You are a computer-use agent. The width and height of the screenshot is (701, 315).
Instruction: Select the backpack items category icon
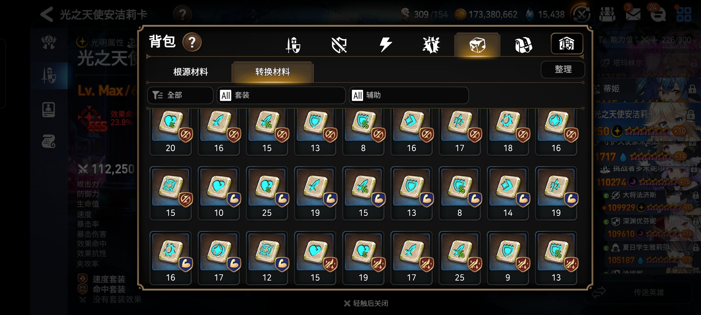point(523,45)
